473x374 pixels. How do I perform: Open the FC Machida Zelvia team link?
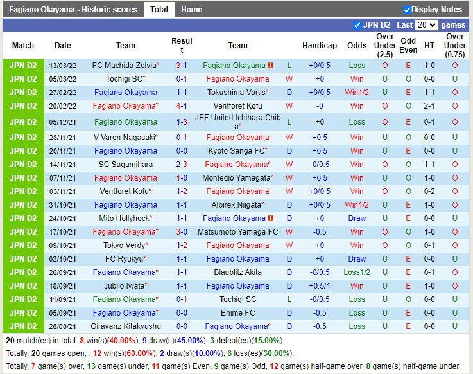click(124, 66)
